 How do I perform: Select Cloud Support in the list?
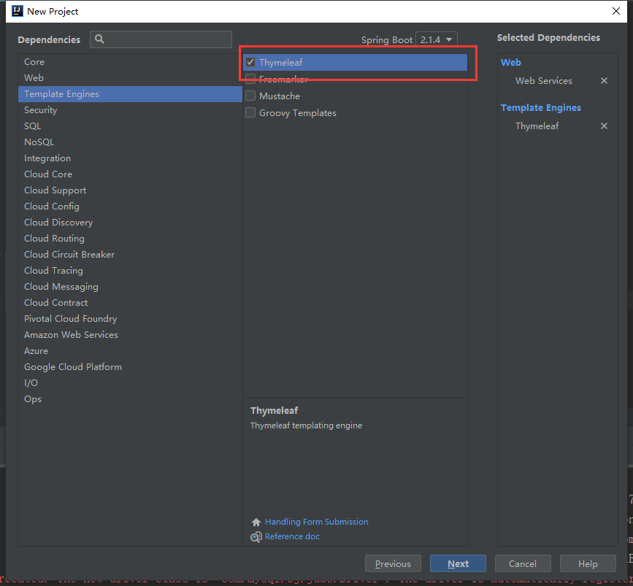click(x=130, y=190)
